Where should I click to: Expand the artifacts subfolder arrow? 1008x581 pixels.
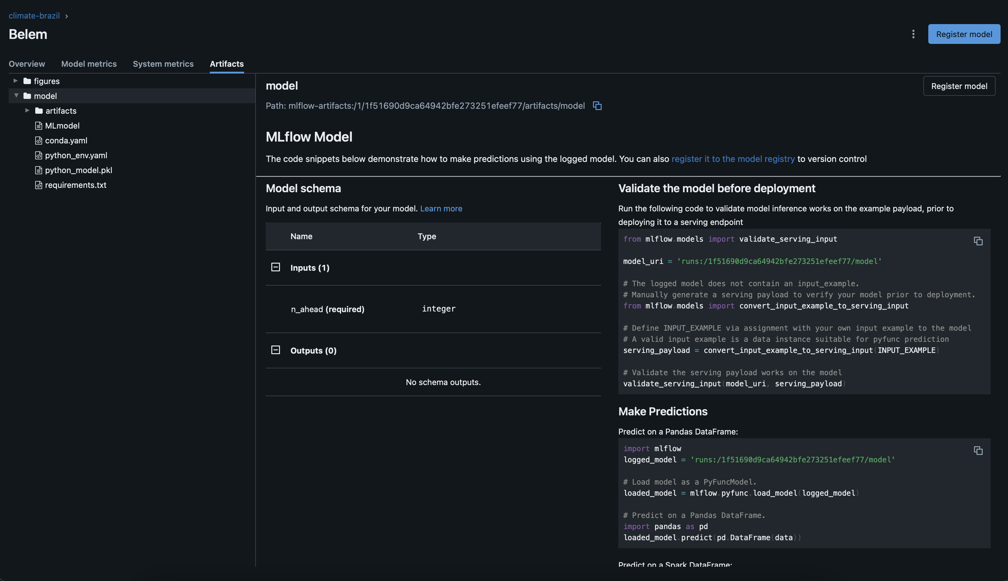[x=27, y=110]
